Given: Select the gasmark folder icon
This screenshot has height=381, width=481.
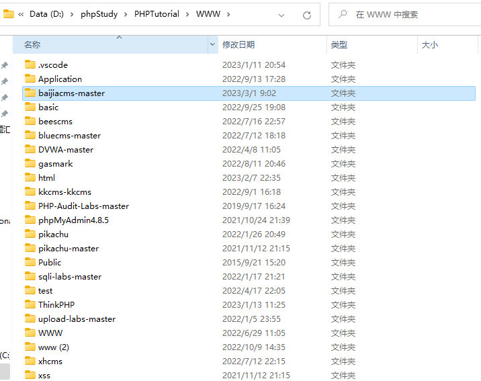Looking at the screenshot, I should click(x=30, y=163).
